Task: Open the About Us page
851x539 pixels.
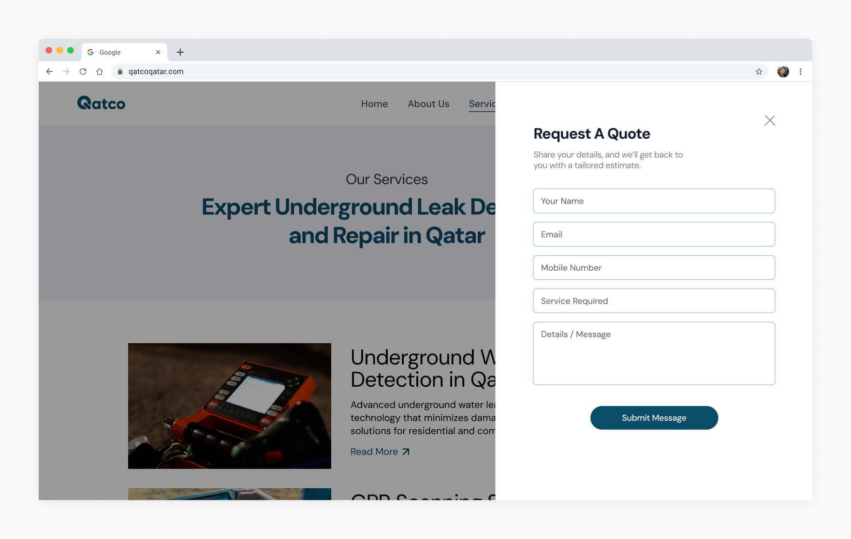Action: (428, 103)
